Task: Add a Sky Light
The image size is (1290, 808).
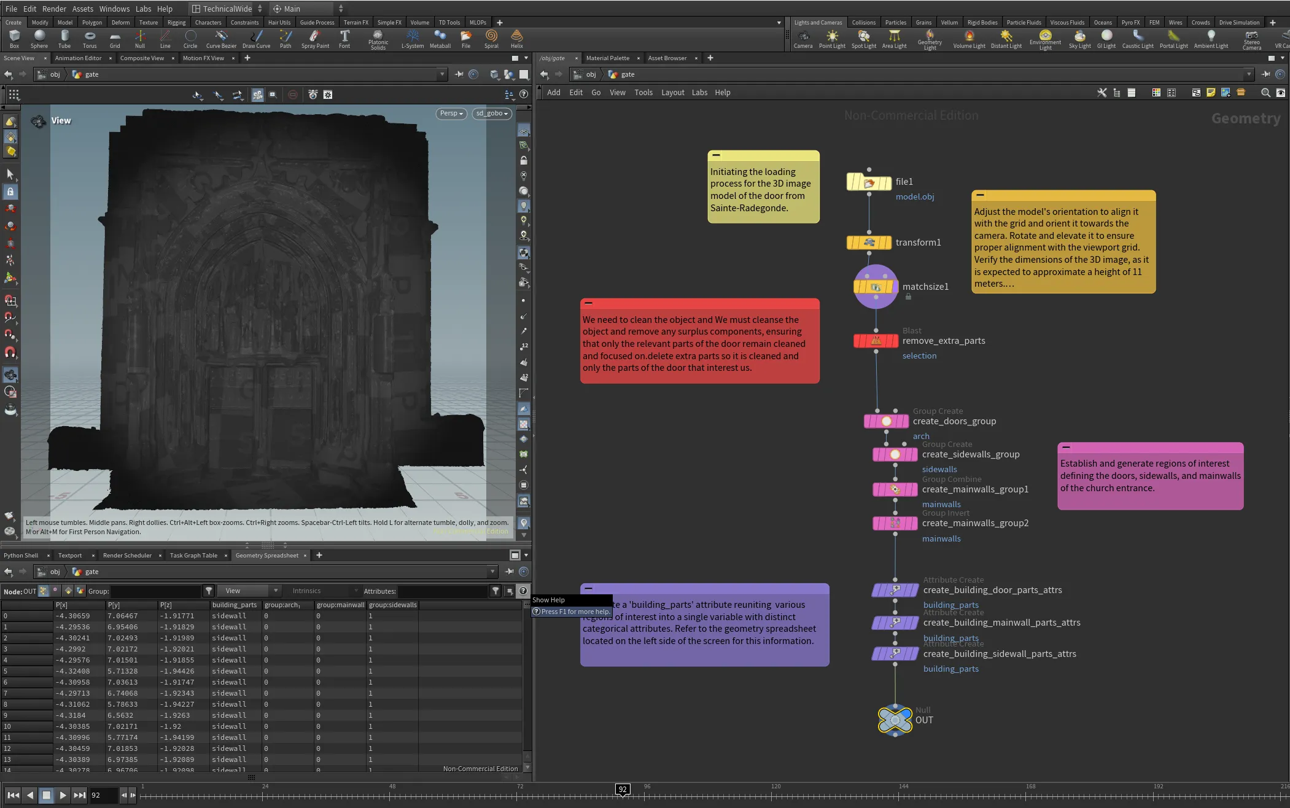Action: click(1080, 39)
